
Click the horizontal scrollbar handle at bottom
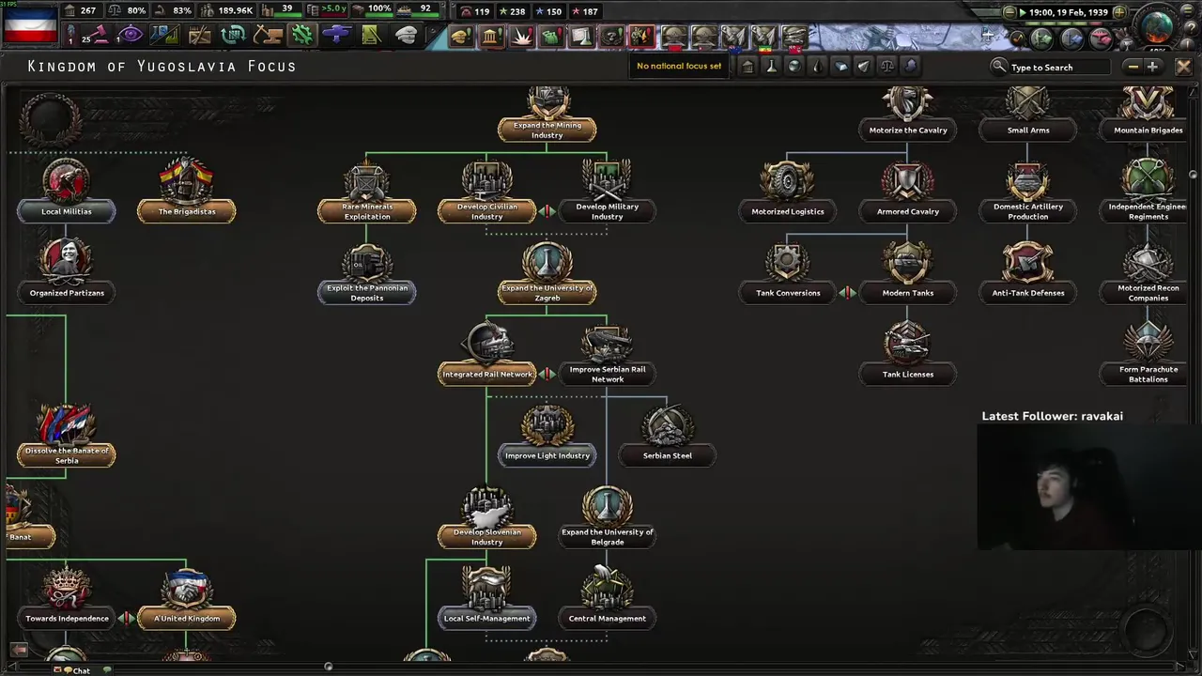(x=328, y=668)
